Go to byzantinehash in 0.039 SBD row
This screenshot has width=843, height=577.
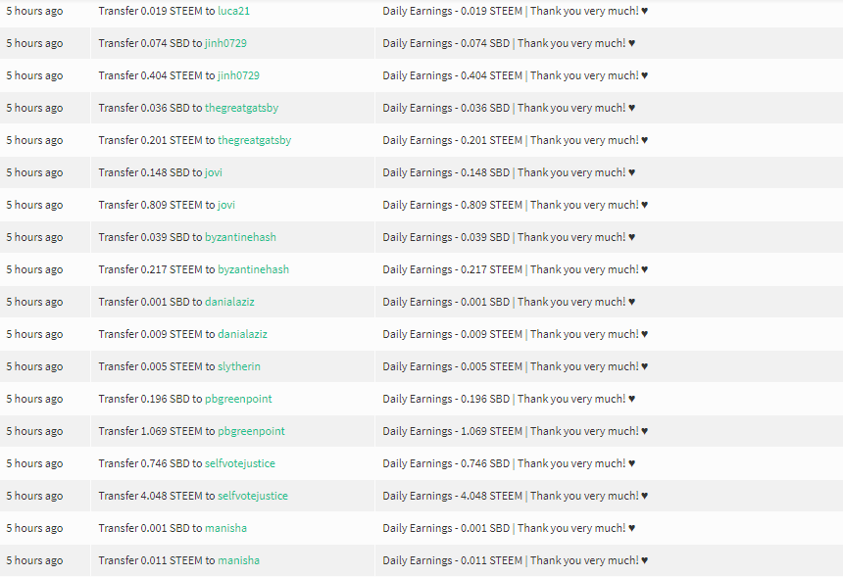click(240, 237)
